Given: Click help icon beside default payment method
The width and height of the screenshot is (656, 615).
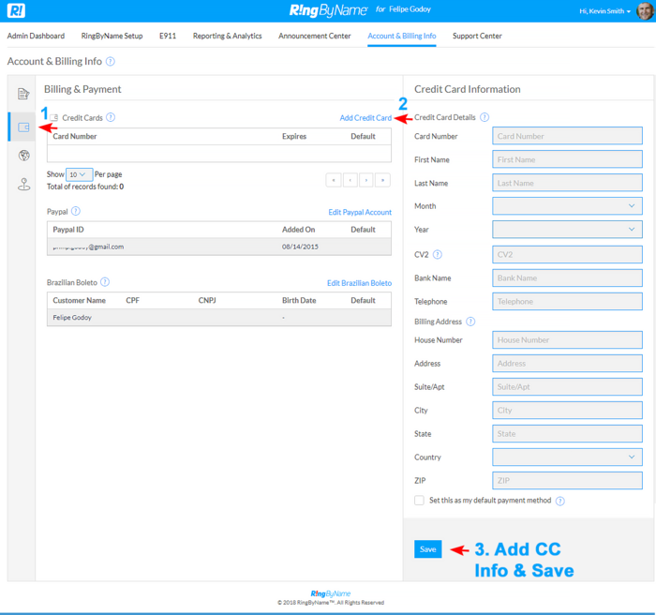Looking at the screenshot, I should [x=559, y=501].
